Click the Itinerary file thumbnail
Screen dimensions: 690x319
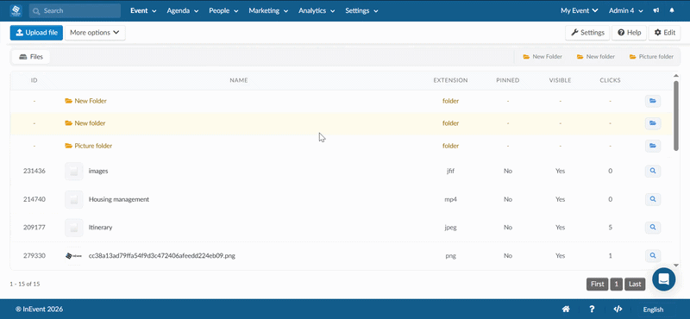coord(74,228)
